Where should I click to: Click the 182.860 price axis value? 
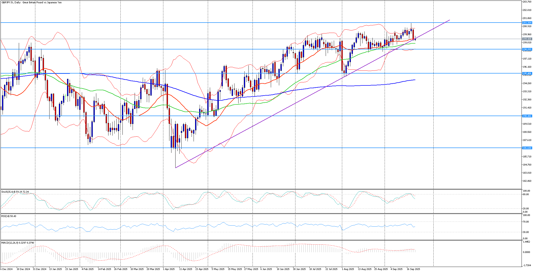pos(527,181)
